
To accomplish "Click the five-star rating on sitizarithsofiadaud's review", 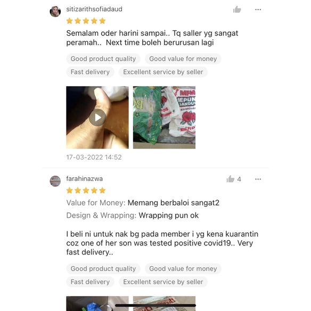I will (x=86, y=21).
